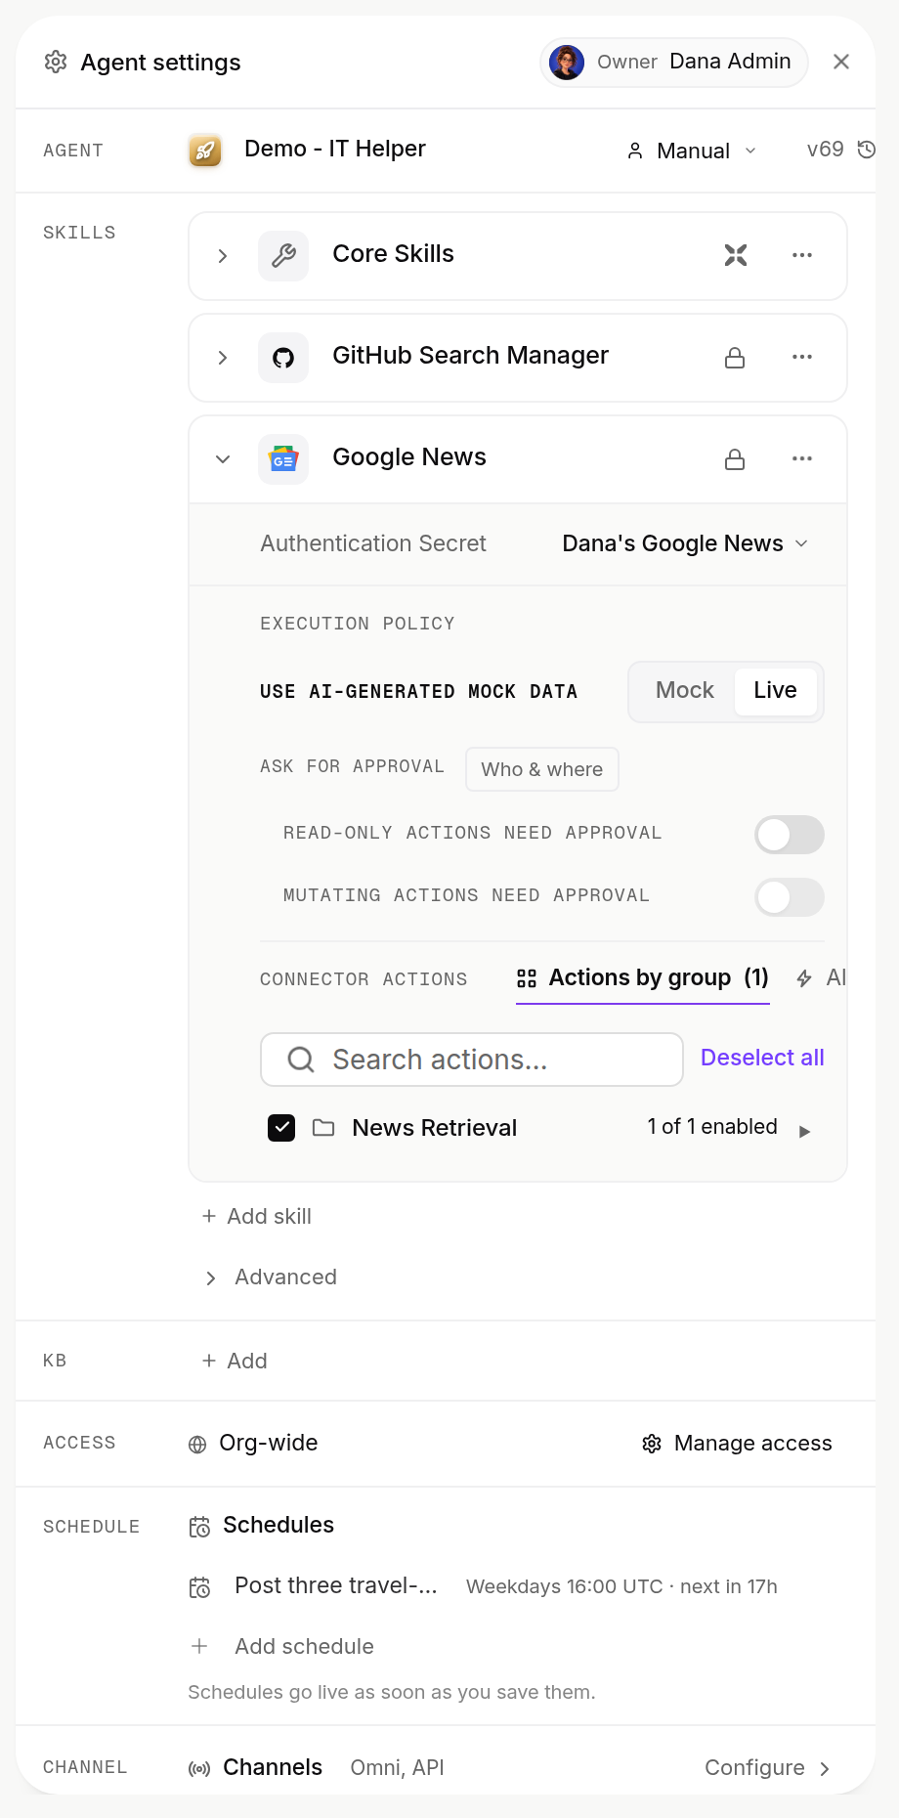Image resolution: width=899 pixels, height=1818 pixels.
Task: Click the Post three travel schedule icon
Action: (199, 1587)
